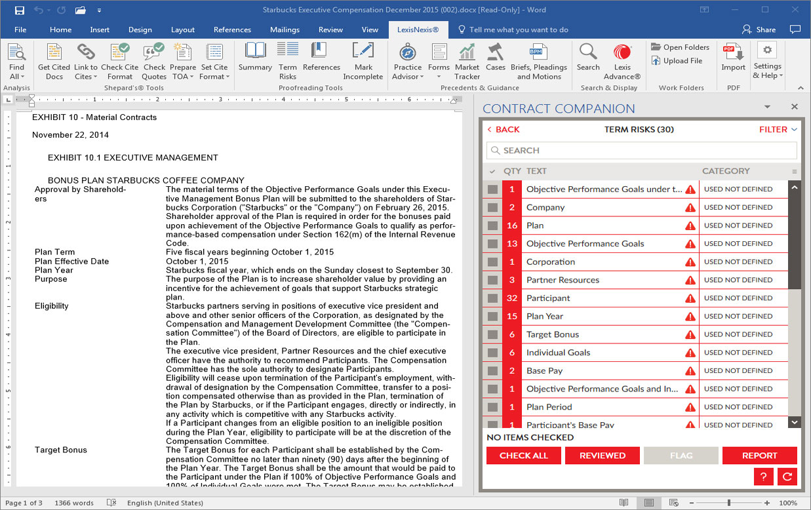The width and height of the screenshot is (811, 510).
Task: Select the Partner Resources checkbox
Action: tap(492, 280)
